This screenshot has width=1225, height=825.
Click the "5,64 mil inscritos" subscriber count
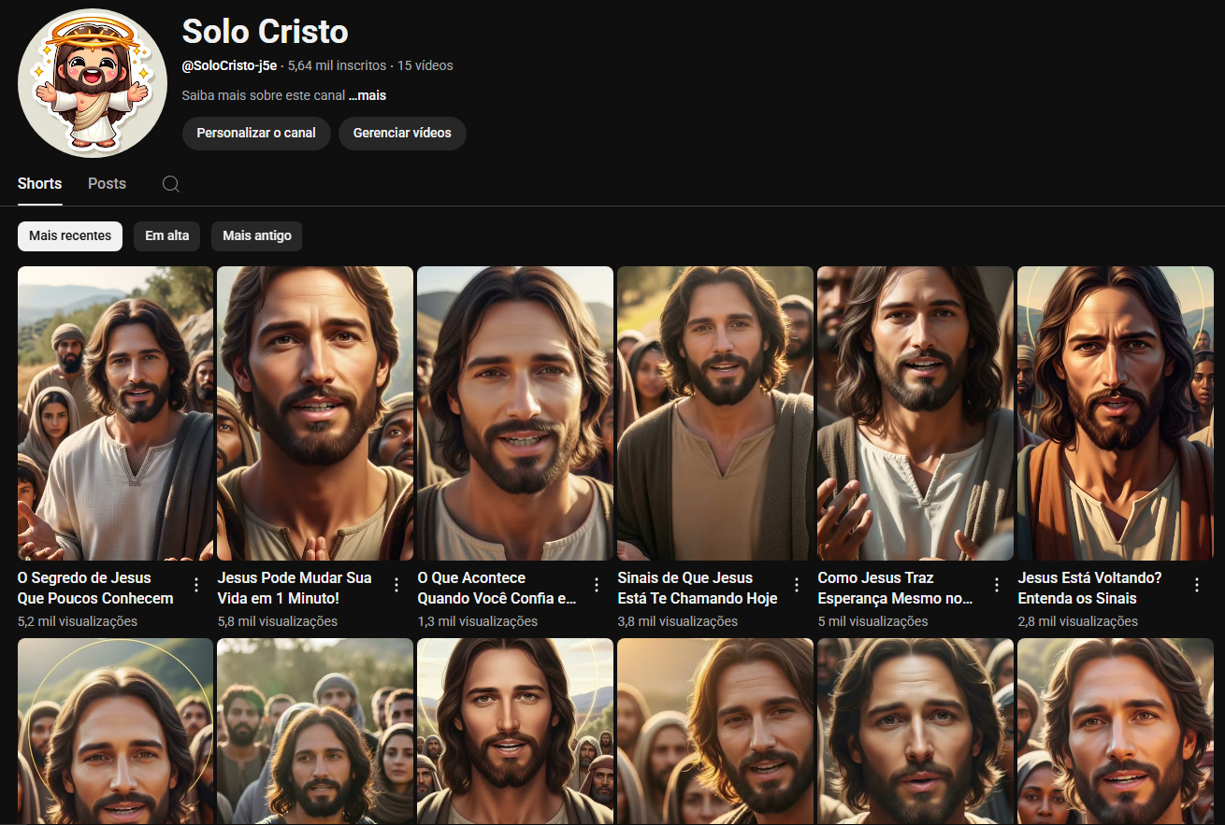click(x=337, y=65)
